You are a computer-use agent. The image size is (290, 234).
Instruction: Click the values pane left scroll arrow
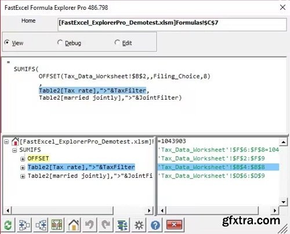(162, 210)
